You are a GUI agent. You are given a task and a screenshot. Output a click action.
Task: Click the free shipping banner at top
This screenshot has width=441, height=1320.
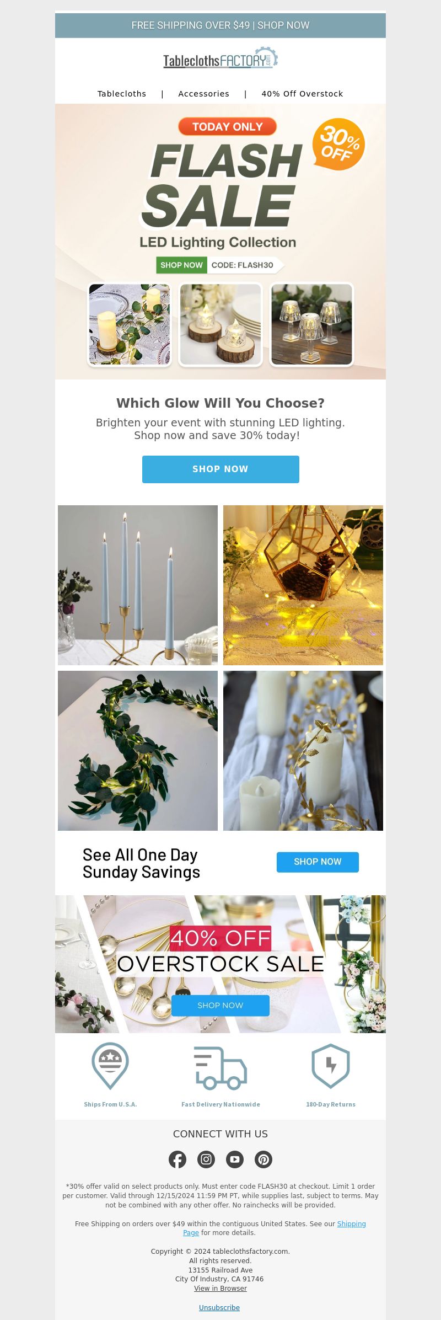(x=220, y=25)
